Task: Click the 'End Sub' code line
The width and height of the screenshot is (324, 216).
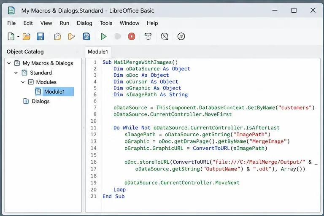Action: 113,196
